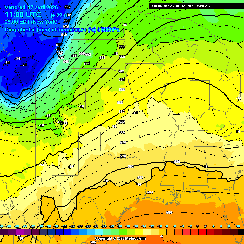244x244 pixels.
Task: Click the 570 contour label
Action: tap(121, 112)
